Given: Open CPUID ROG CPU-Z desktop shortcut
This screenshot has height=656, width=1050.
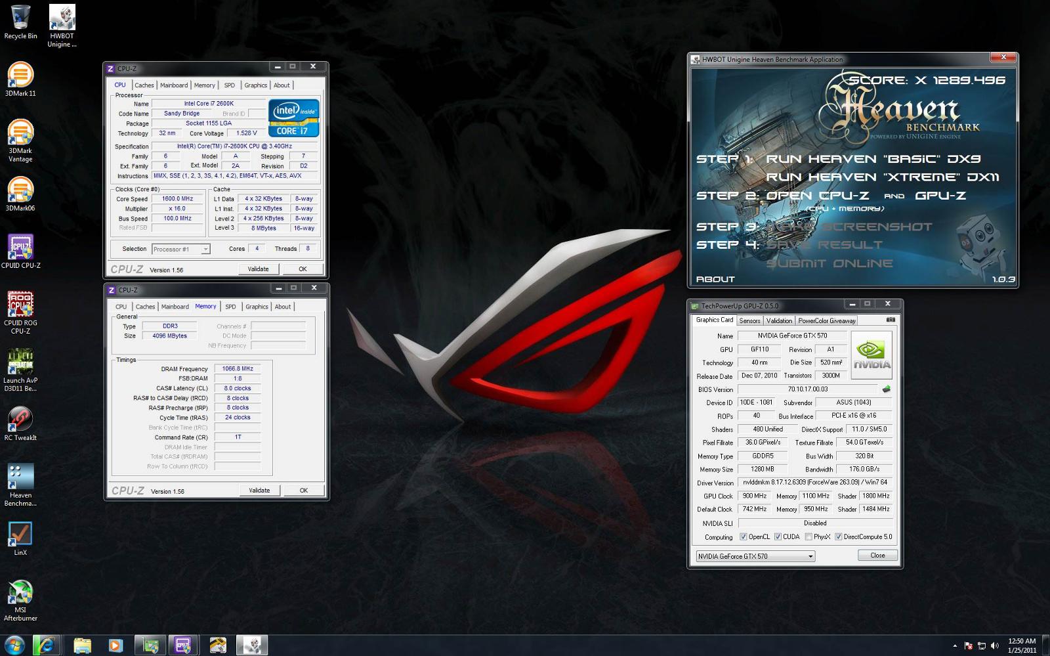Looking at the screenshot, I should tap(20, 313).
